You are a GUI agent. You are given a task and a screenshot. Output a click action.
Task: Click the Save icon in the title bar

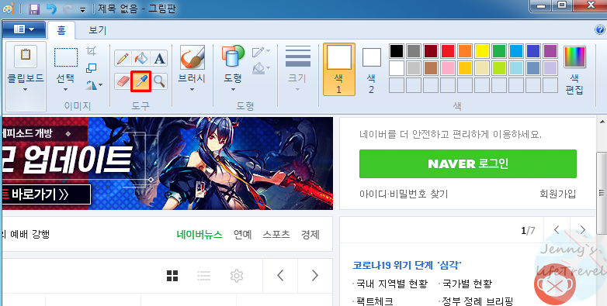pos(34,9)
